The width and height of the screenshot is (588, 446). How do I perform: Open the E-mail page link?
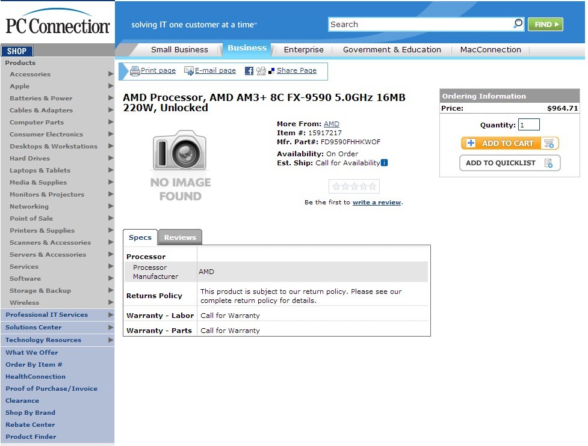pos(215,70)
